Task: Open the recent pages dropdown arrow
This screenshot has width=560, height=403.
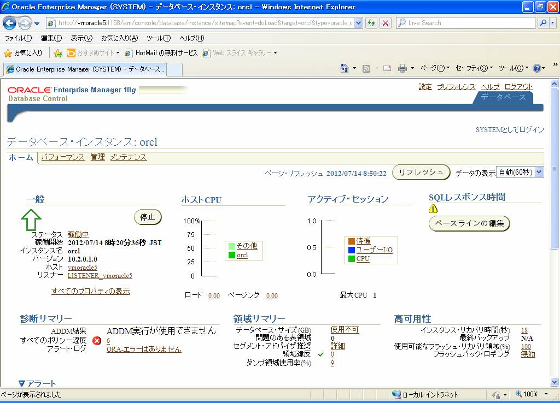Action: (x=37, y=23)
